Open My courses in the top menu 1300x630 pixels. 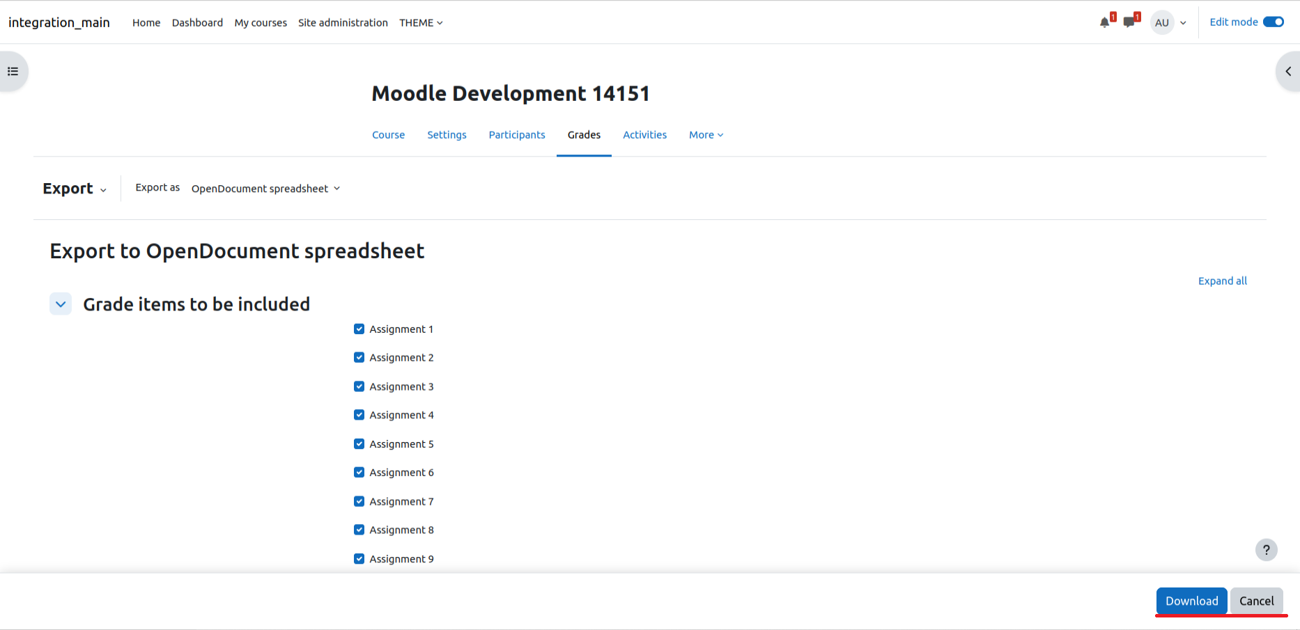(261, 22)
